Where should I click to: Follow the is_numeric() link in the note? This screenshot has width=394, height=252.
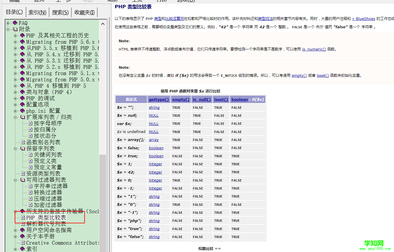[x=314, y=49]
